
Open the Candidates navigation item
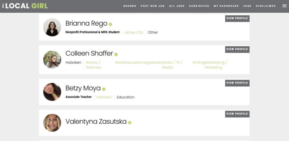pos(199,6)
